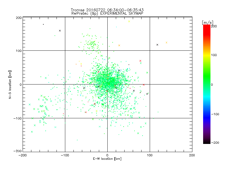The width and height of the screenshot is (226, 169).
Task: Click the y-axis tick label -100
Action: 18,118
